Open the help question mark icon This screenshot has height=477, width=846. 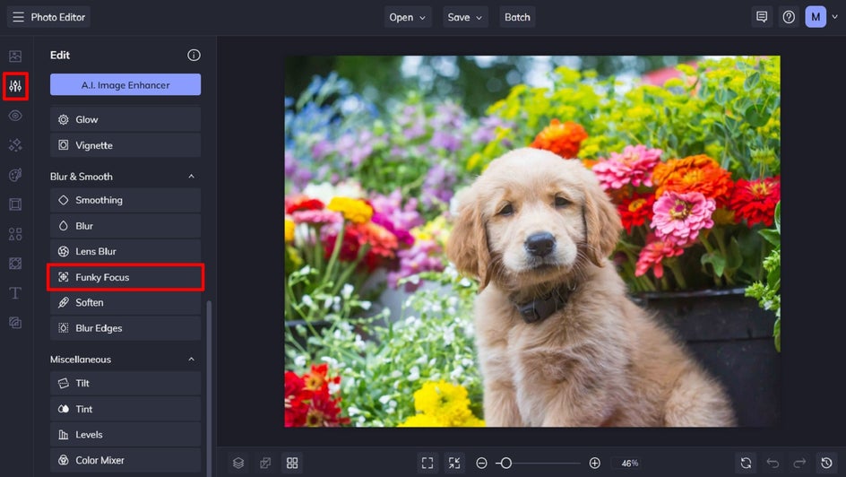click(x=789, y=17)
